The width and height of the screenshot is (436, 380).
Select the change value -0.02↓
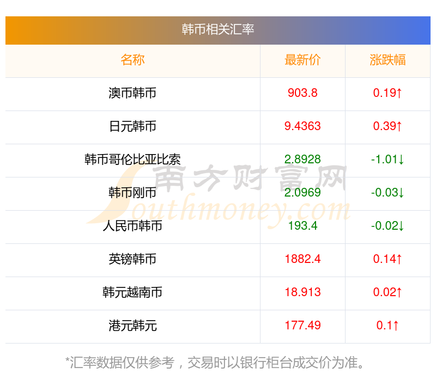coord(387,226)
